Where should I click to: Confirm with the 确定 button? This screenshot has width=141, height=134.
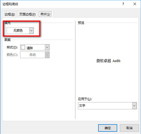click(x=108, y=128)
